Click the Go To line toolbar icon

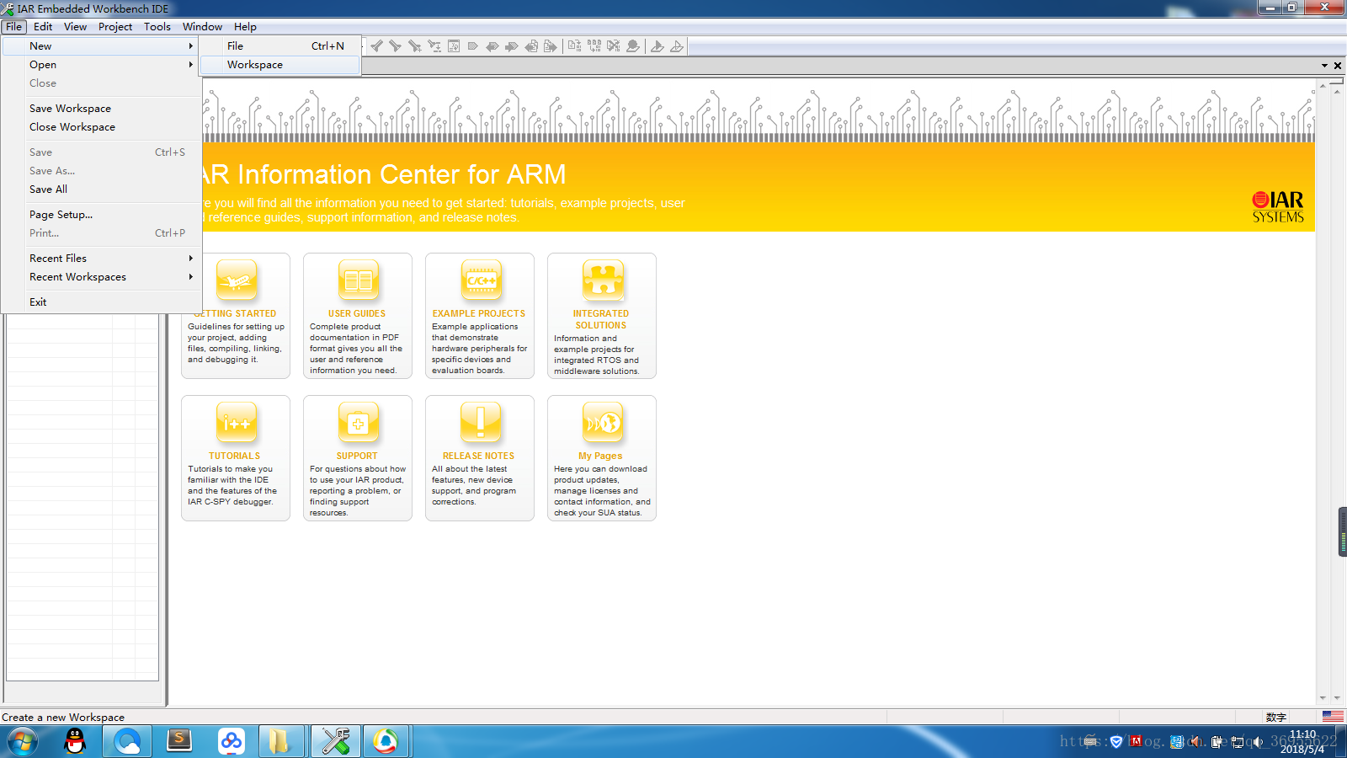click(454, 45)
